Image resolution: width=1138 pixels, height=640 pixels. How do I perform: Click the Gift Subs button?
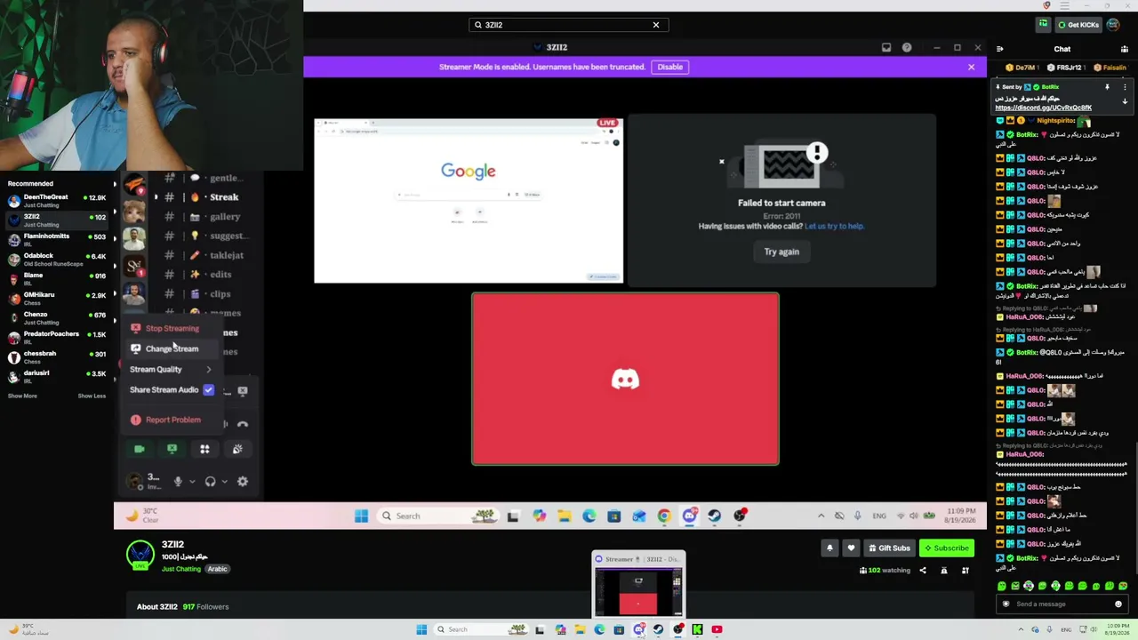coord(888,548)
